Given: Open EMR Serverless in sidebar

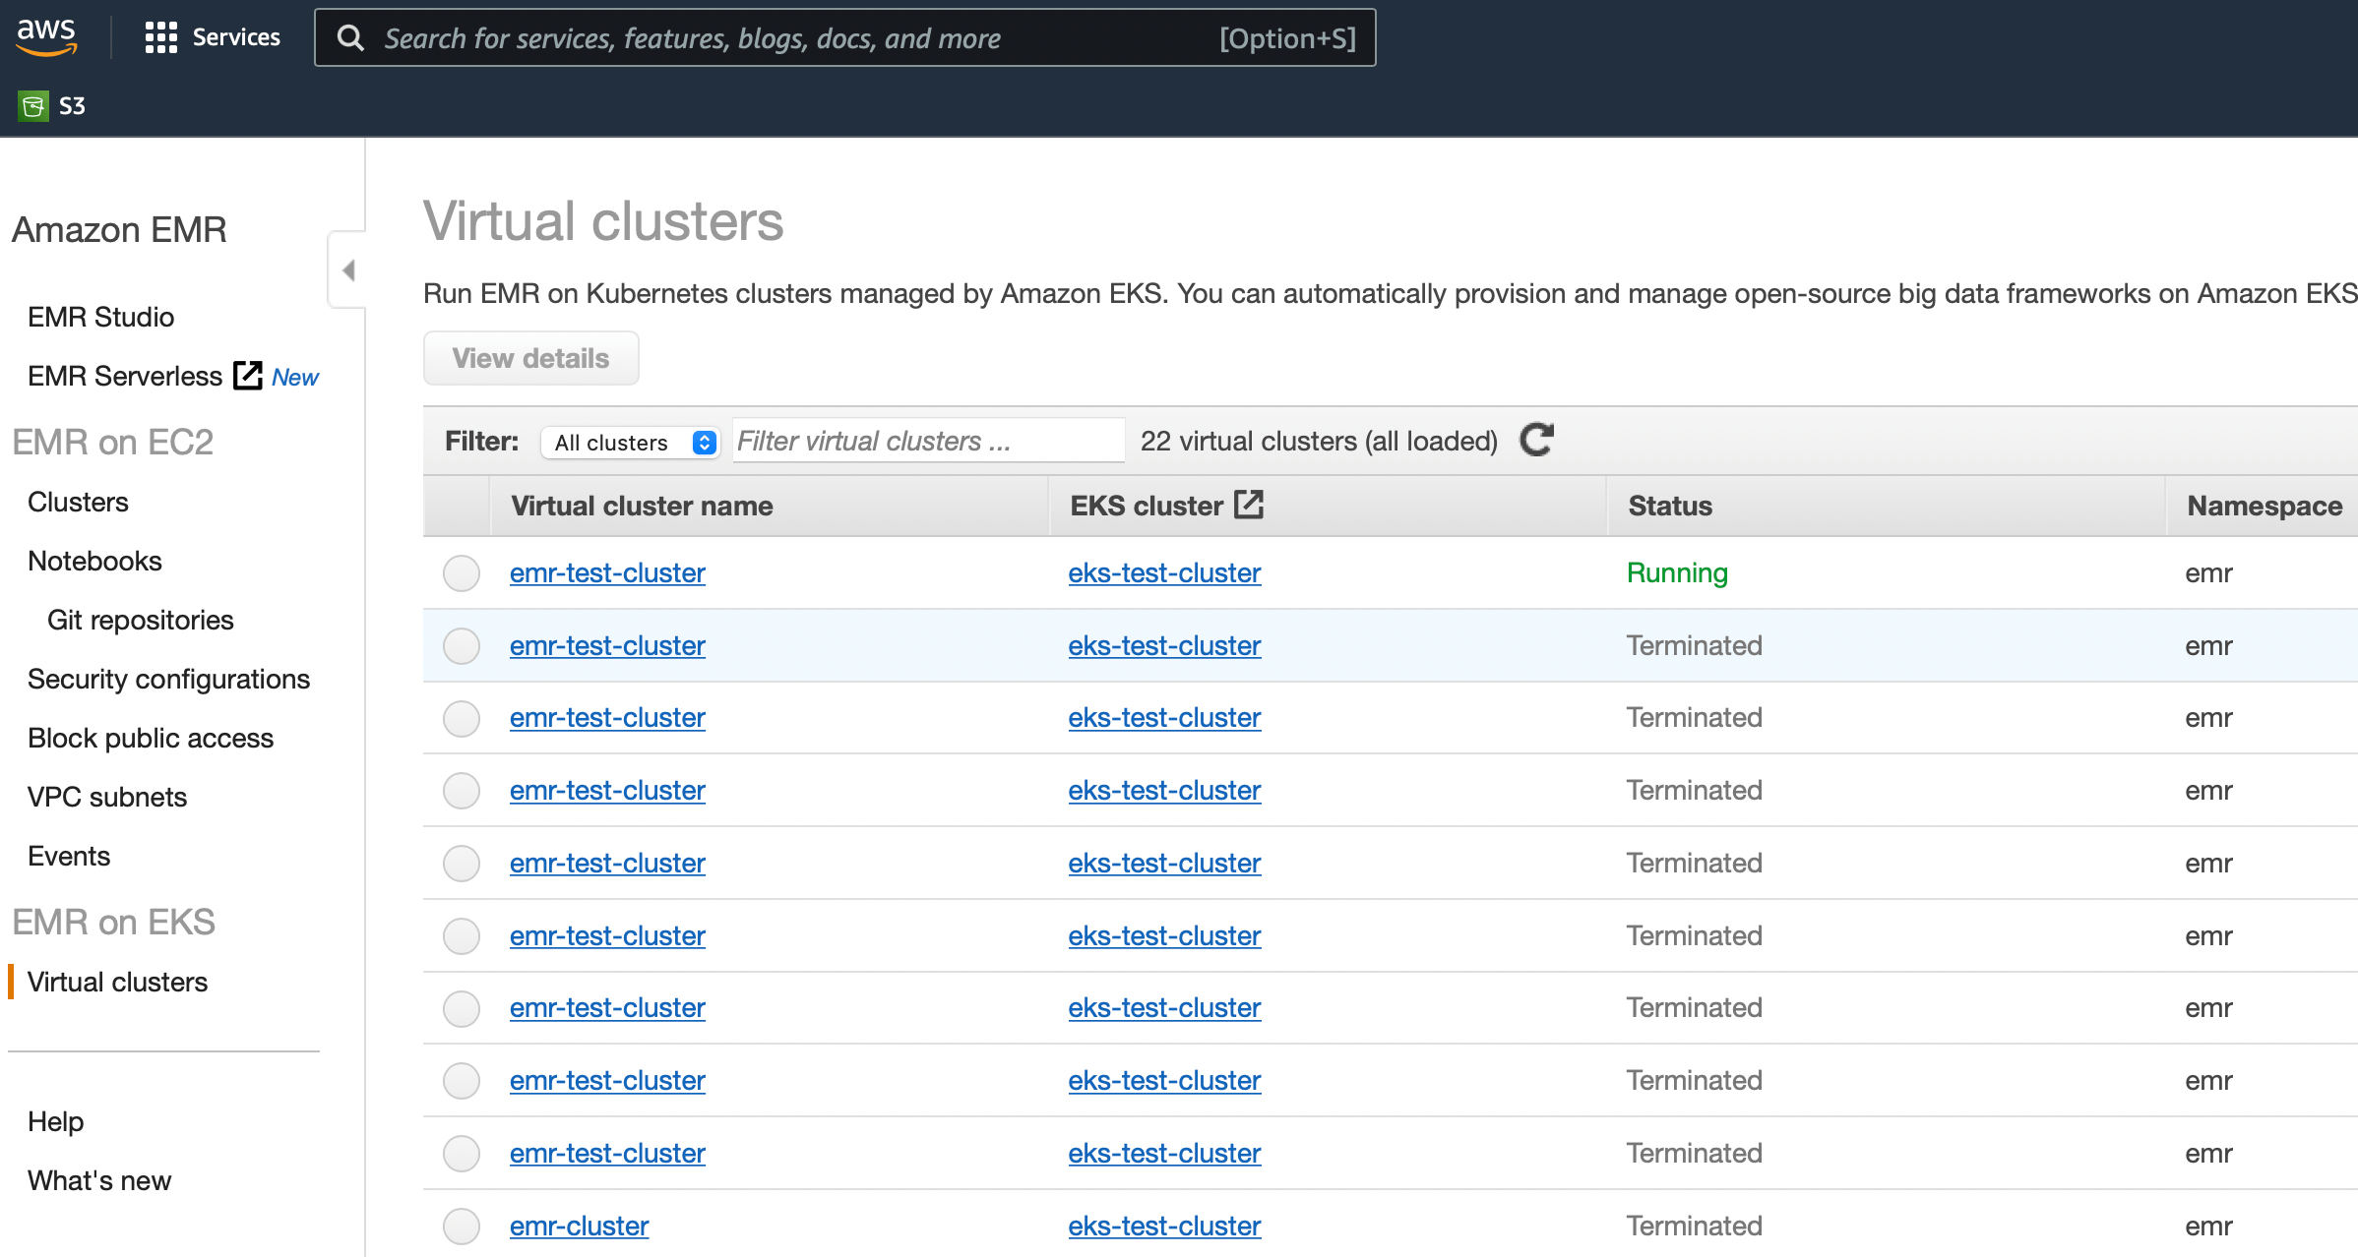Looking at the screenshot, I should 125,376.
